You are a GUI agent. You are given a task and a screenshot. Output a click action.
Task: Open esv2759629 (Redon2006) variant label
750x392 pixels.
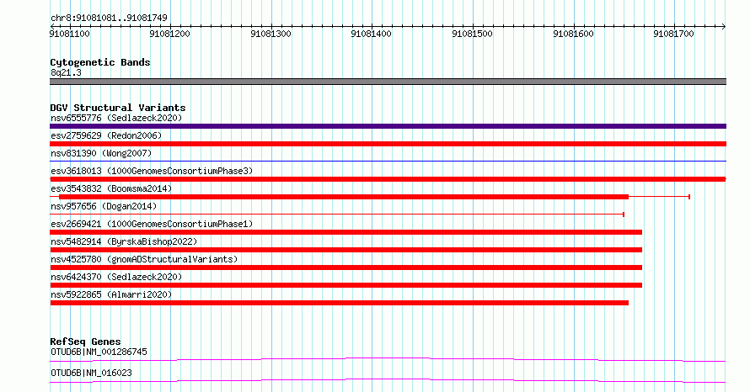(x=106, y=135)
